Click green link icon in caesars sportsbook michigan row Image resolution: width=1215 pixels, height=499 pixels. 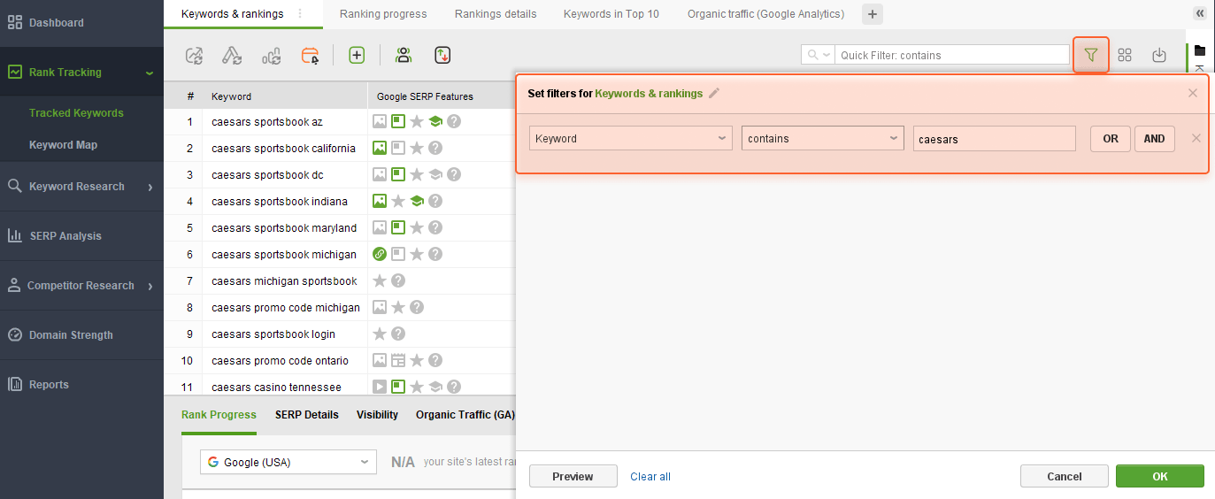pyautogui.click(x=380, y=254)
